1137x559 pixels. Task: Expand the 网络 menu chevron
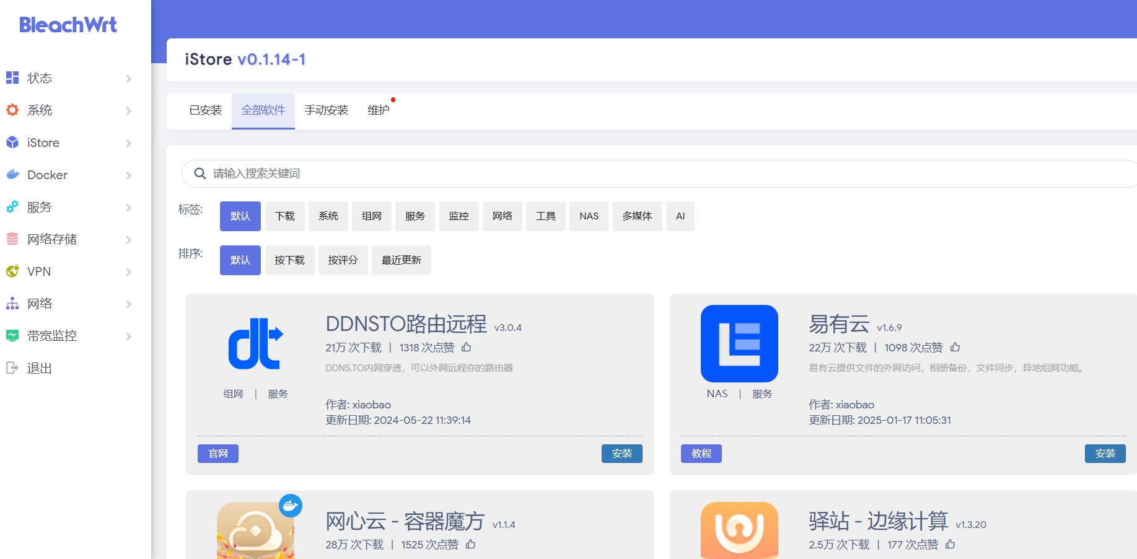pos(129,304)
